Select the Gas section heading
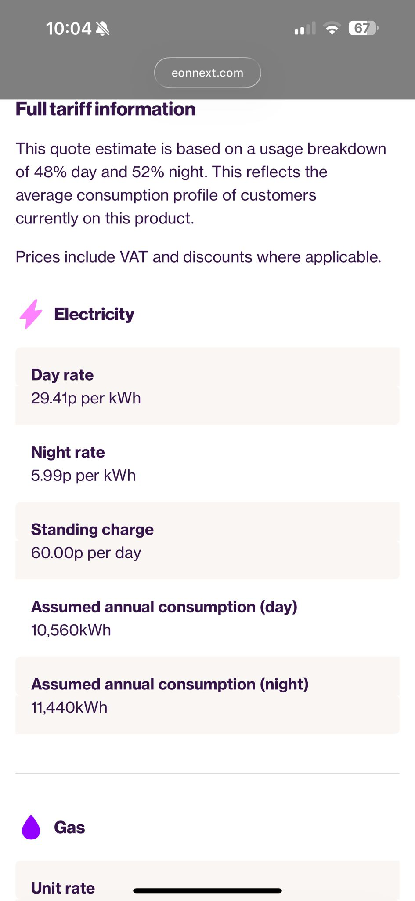Image resolution: width=415 pixels, height=901 pixels. pos(69,828)
